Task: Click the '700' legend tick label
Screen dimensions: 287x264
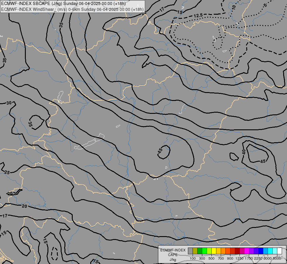Action: [x=221, y=258]
